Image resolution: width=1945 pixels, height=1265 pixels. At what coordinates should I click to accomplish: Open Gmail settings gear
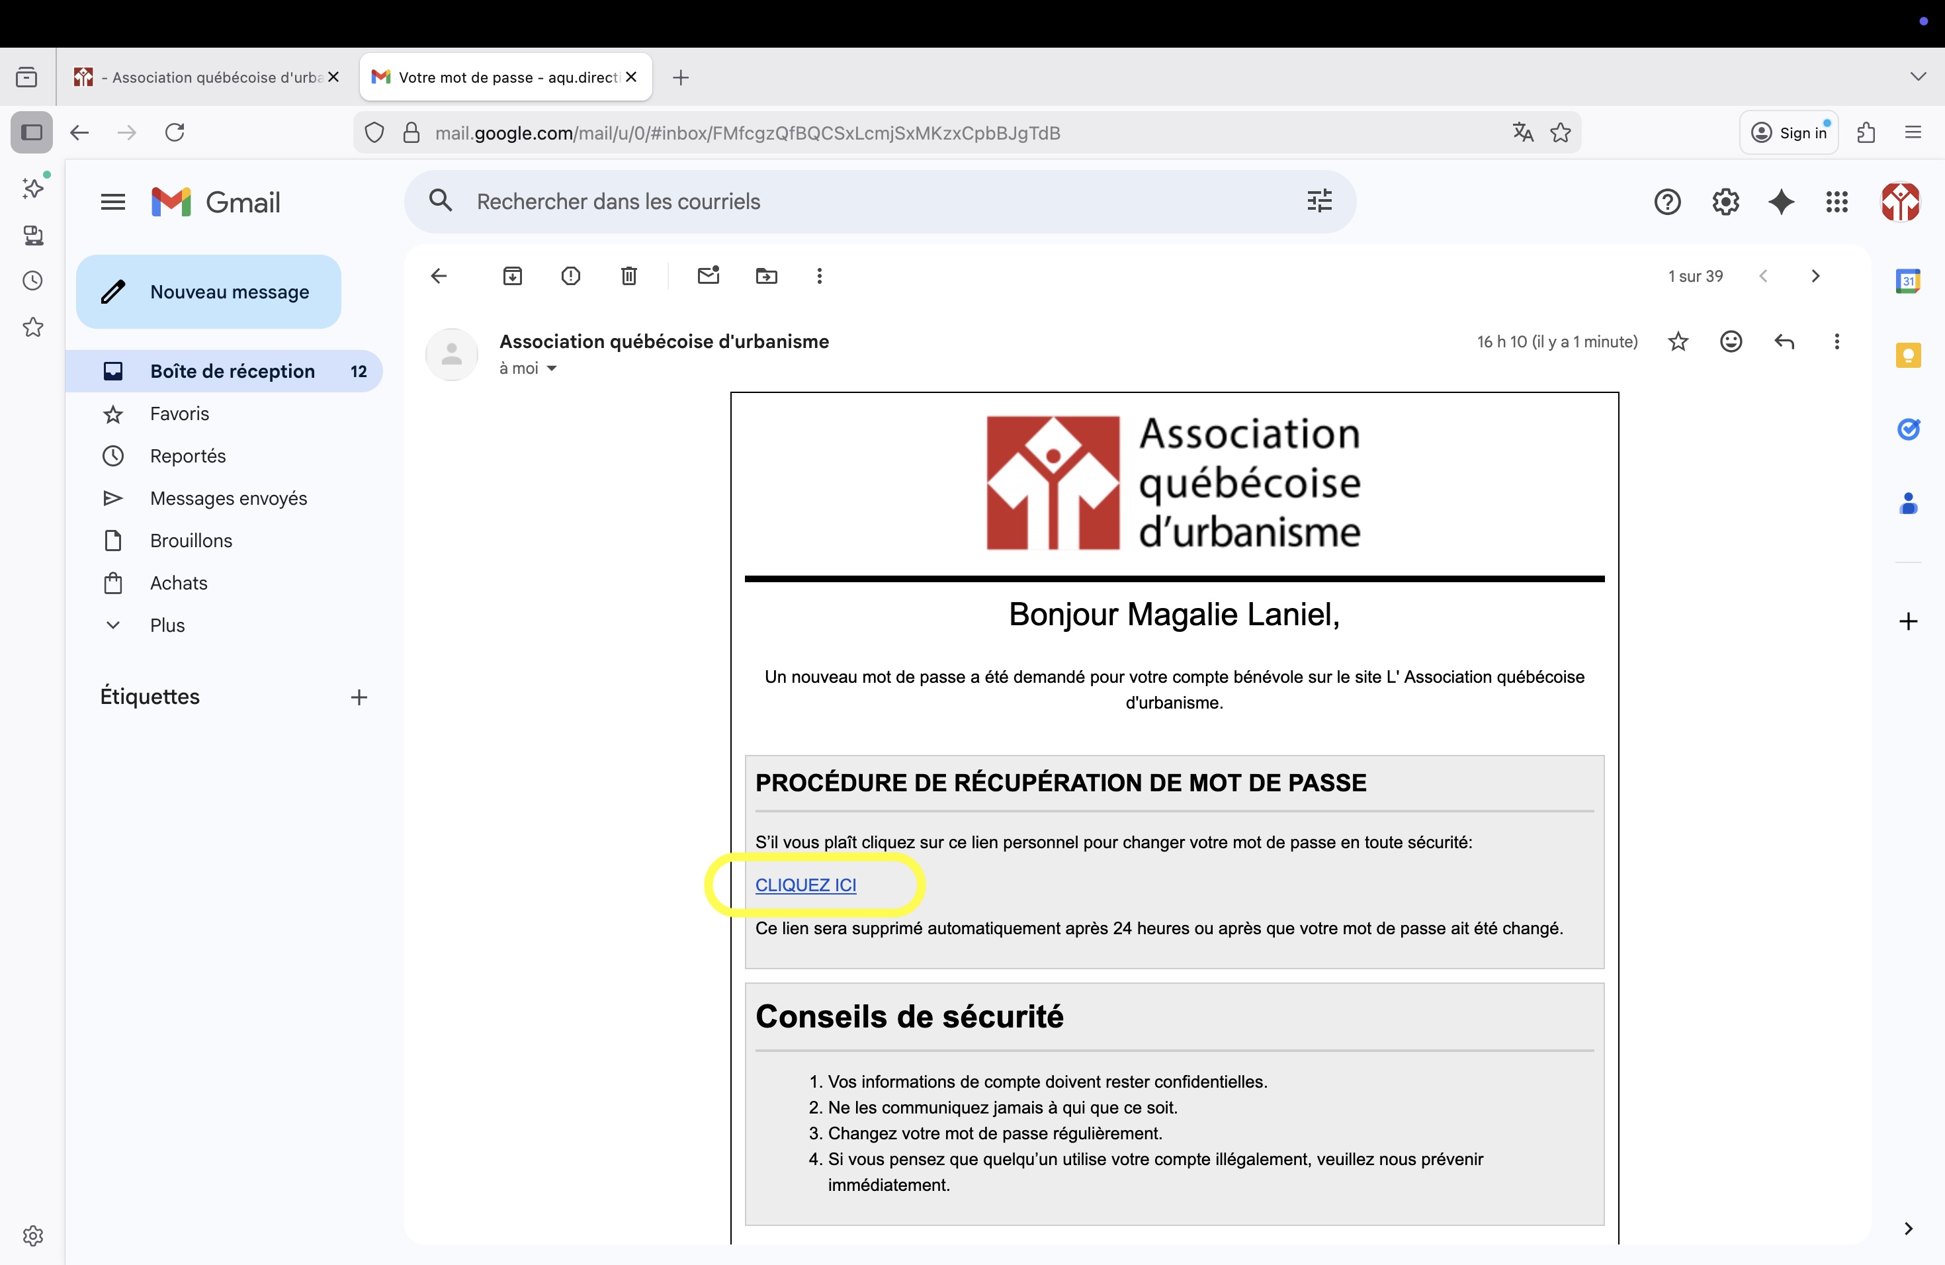point(1725,202)
